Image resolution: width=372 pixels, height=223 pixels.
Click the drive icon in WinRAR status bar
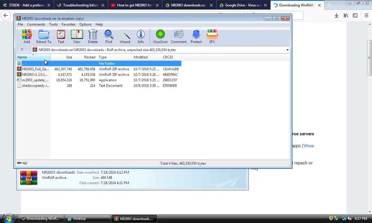click(19, 163)
